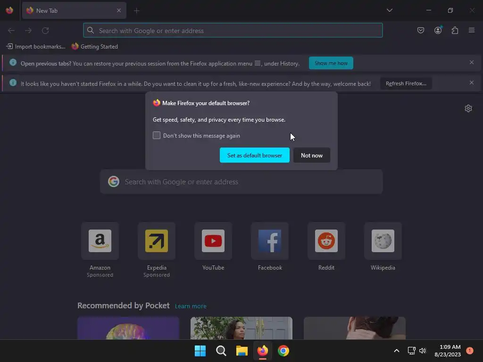
Task: Open the clock showing 1:09 AM
Action: click(x=448, y=351)
